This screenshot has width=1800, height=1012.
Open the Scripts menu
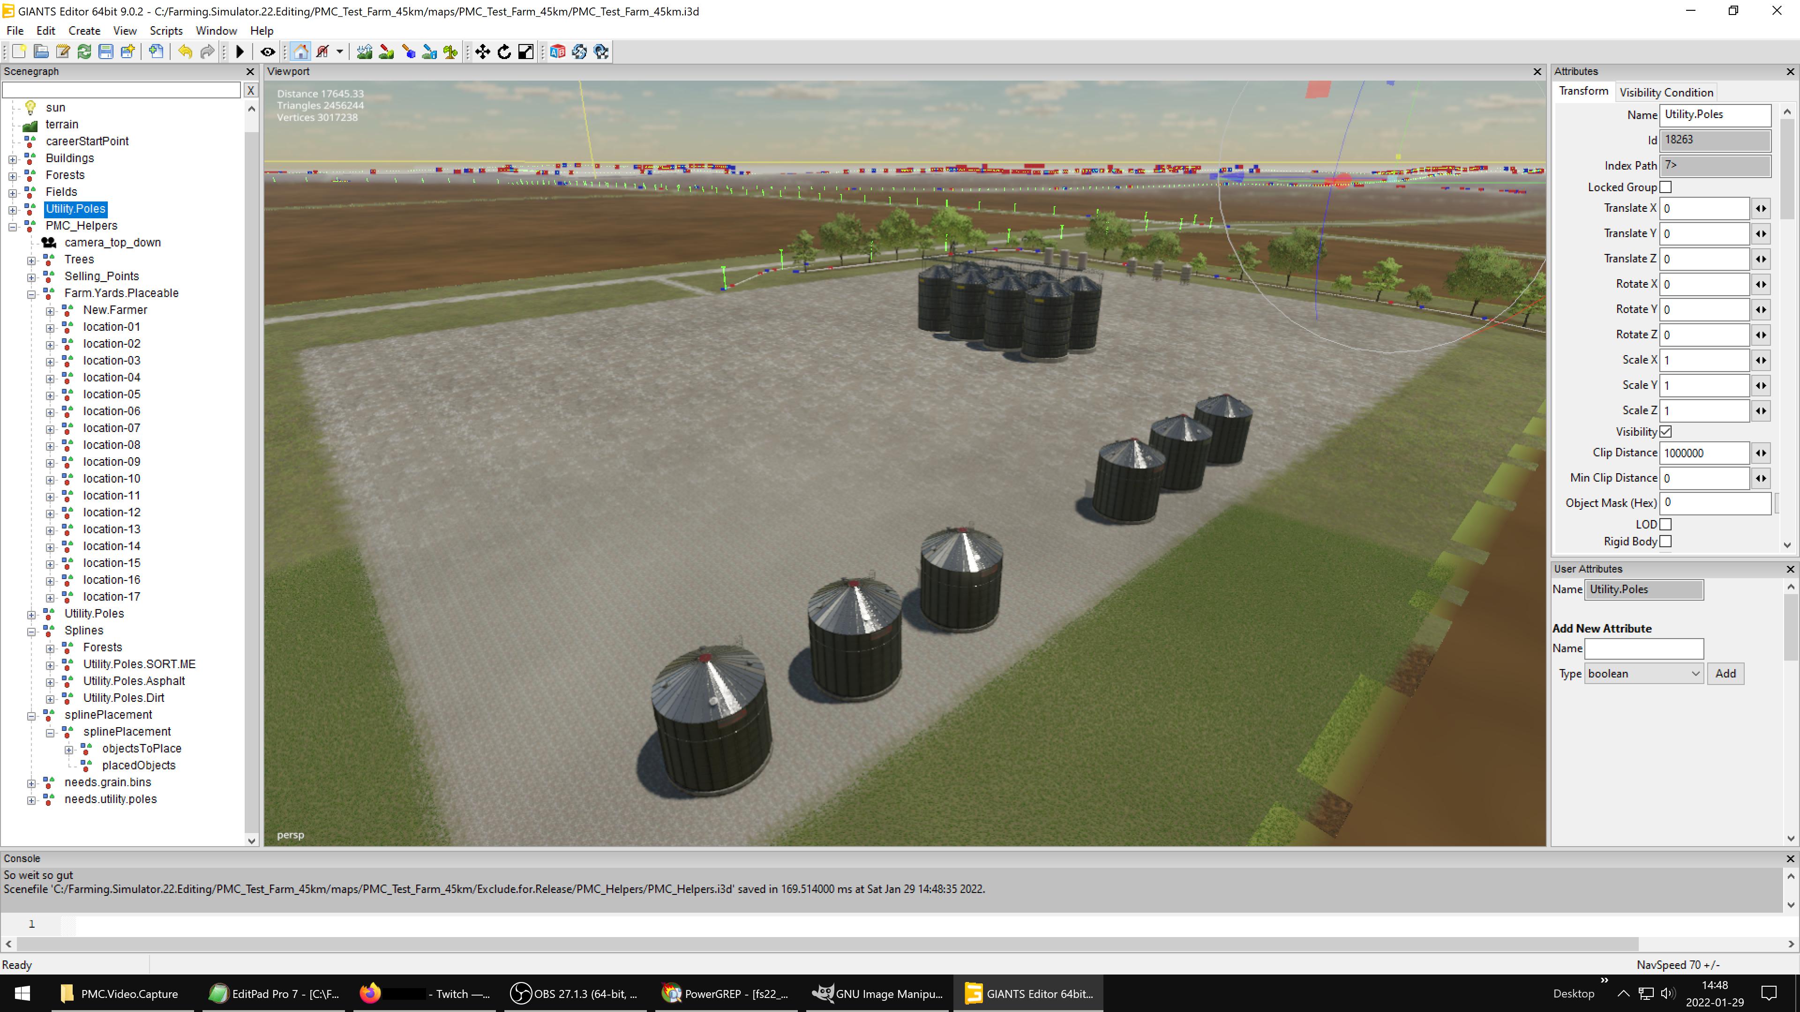click(x=165, y=31)
